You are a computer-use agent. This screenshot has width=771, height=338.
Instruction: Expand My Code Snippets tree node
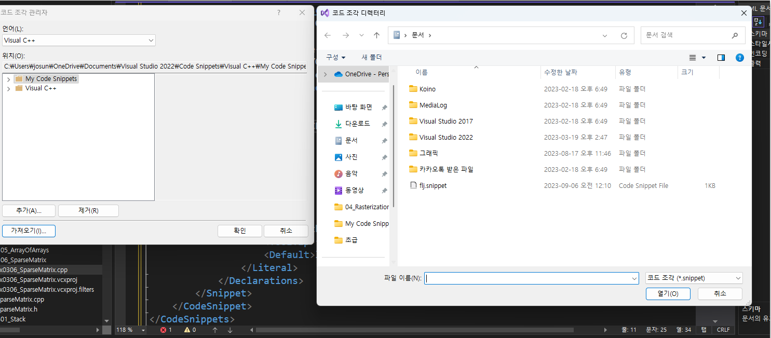(x=8, y=79)
